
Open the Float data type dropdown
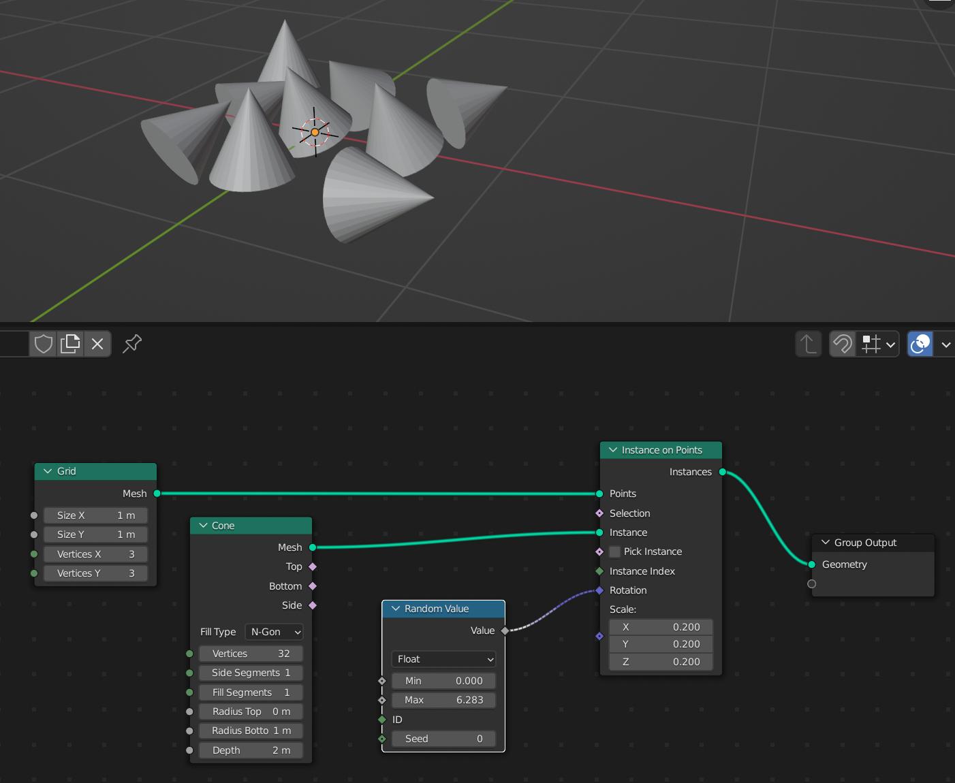(x=443, y=659)
